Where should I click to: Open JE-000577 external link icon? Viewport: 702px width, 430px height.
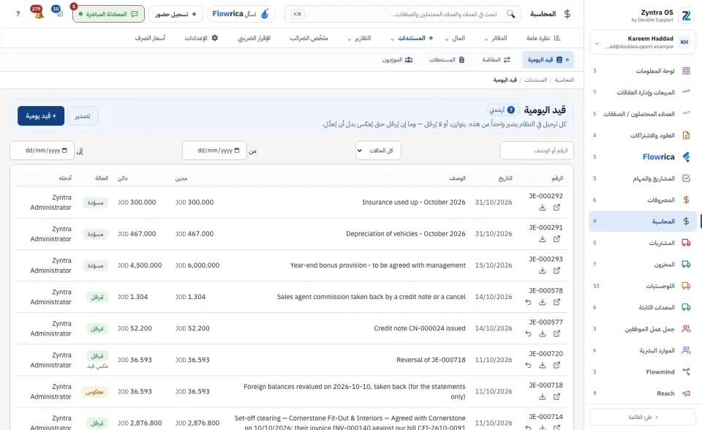(556, 333)
